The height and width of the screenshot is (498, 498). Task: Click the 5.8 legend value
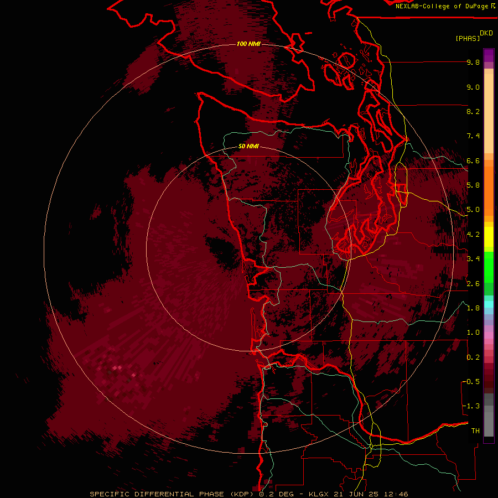click(473, 185)
